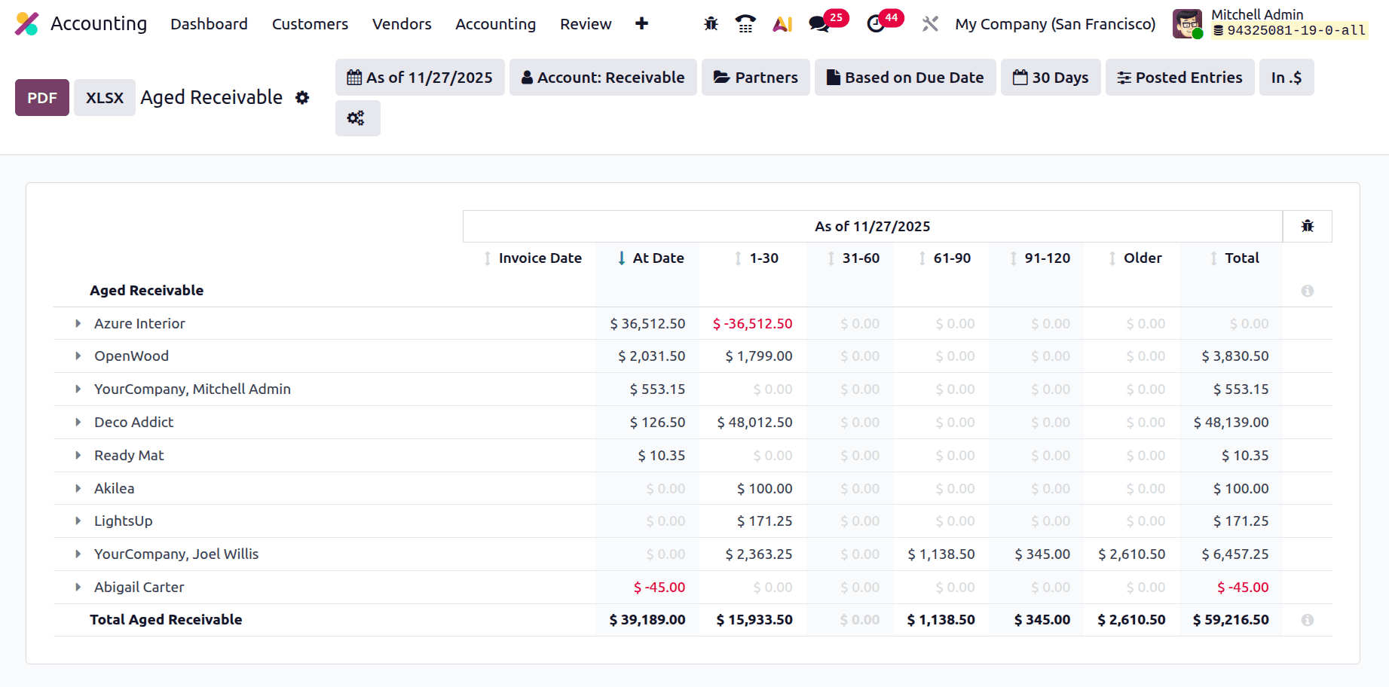Export report as XLSX
Viewport: 1389px width, 687px height.
105,98
